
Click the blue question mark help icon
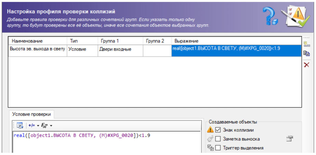270,16
